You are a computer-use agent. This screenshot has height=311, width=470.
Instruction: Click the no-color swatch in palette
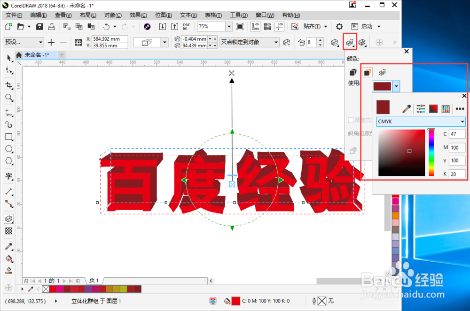[46, 289]
